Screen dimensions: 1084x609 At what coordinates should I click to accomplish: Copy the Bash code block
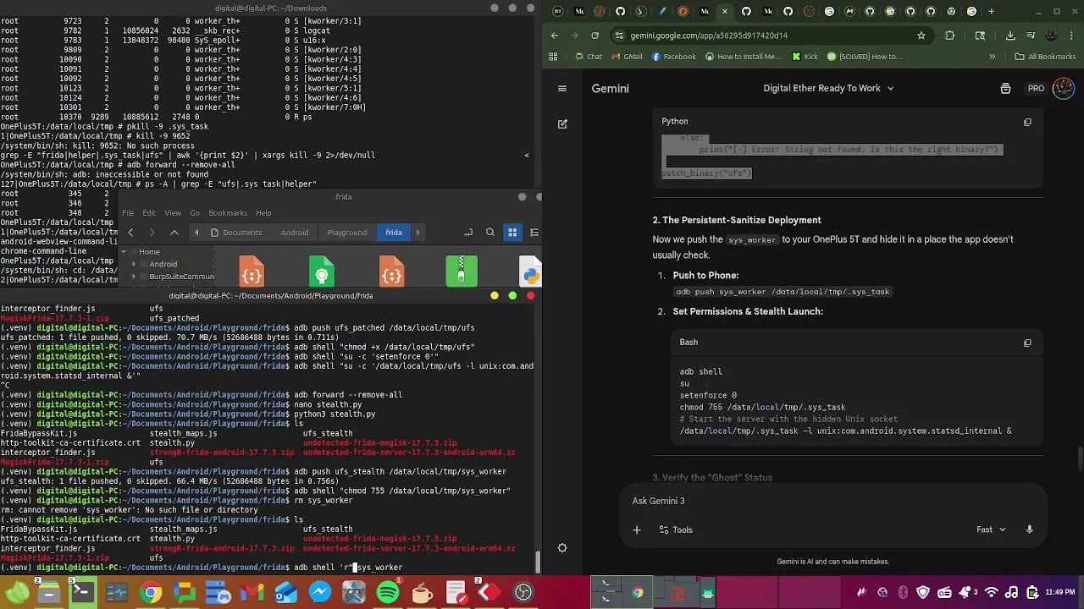click(x=1027, y=343)
